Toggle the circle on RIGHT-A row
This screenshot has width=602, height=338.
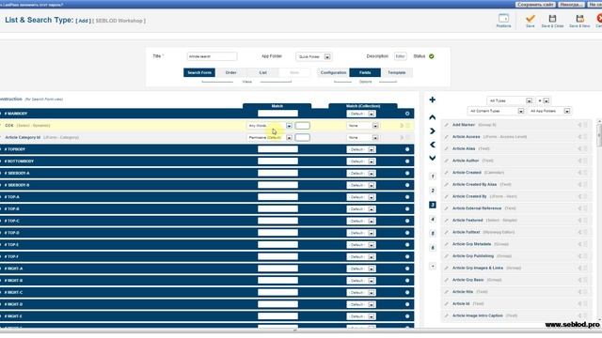tap(407, 269)
